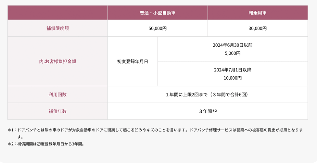Click the 3年間 coverage period cell
317x163 pixels.
[x=208, y=111]
